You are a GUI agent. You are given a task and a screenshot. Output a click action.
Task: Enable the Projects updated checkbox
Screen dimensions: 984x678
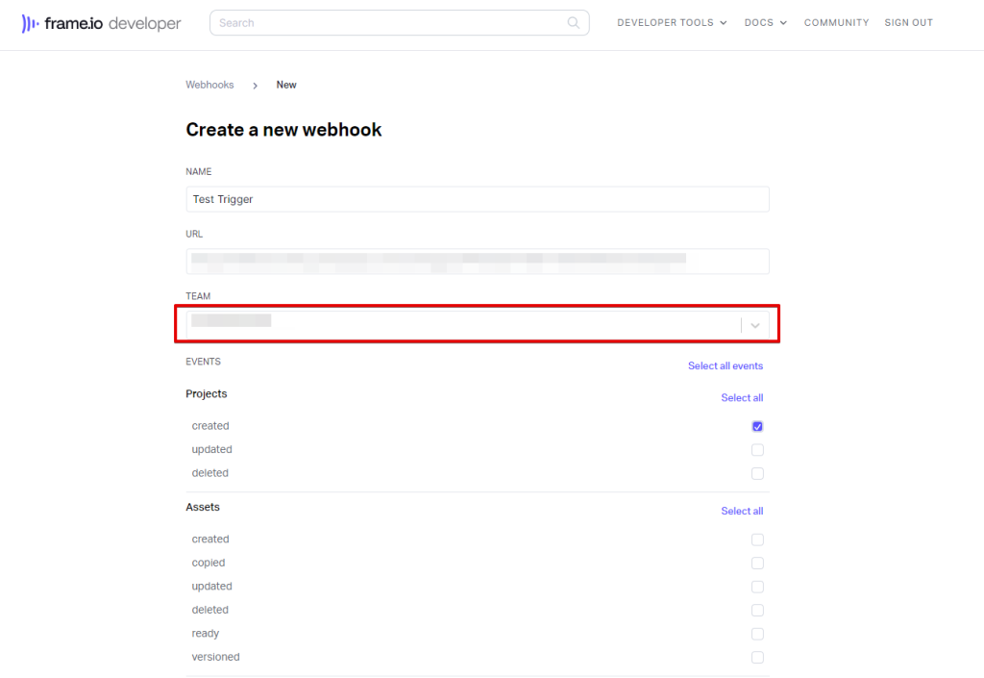(x=757, y=450)
